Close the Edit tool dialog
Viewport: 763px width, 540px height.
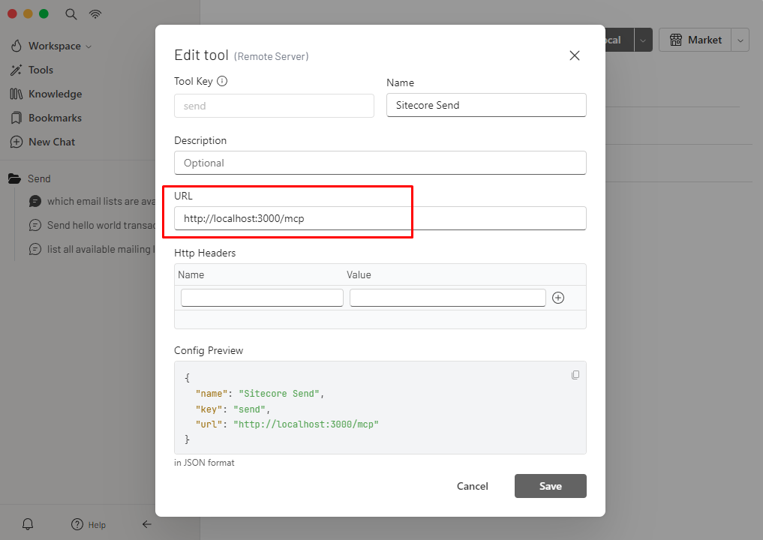(575, 55)
